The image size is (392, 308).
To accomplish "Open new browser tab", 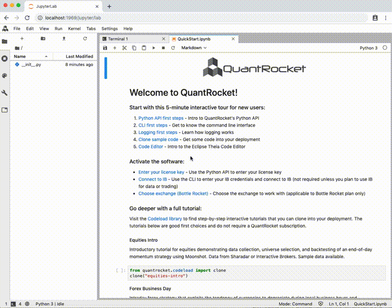I will point(109,7).
